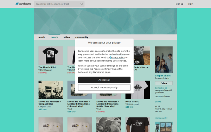This screenshot has width=211, height=132.
Task: Click the $30 CAD price text
Action: coord(71,112)
